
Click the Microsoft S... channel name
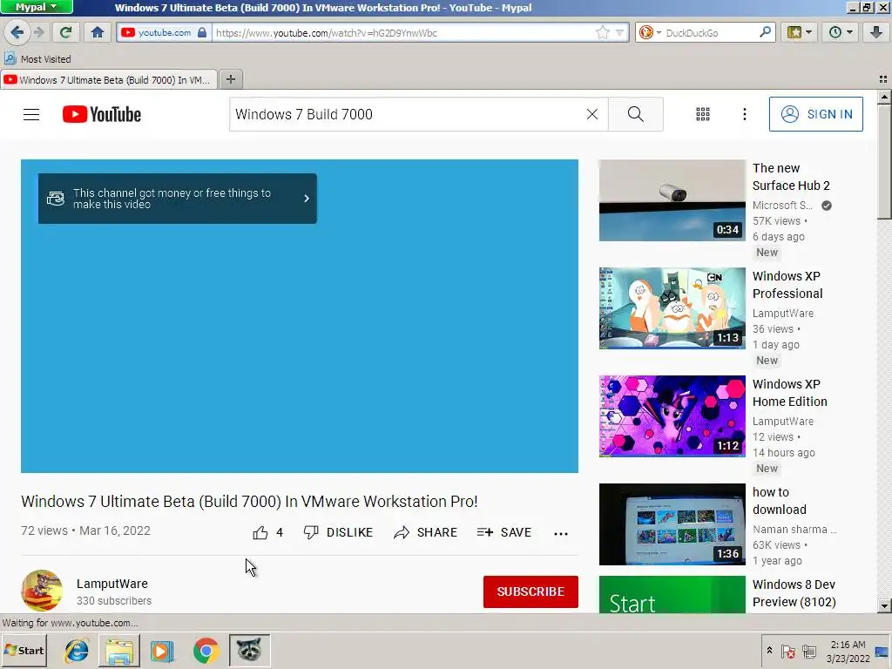coord(782,206)
